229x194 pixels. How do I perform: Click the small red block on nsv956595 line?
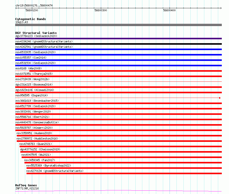[x=220, y=98]
